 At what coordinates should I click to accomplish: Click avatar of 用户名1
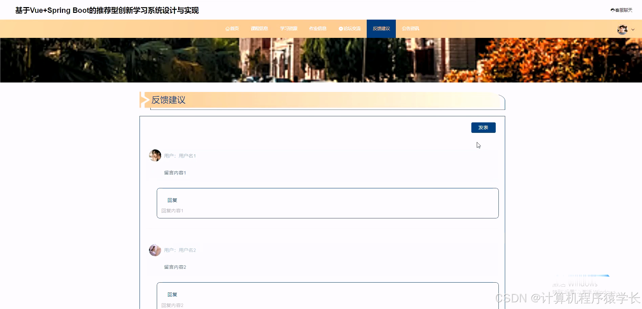pyautogui.click(x=155, y=156)
